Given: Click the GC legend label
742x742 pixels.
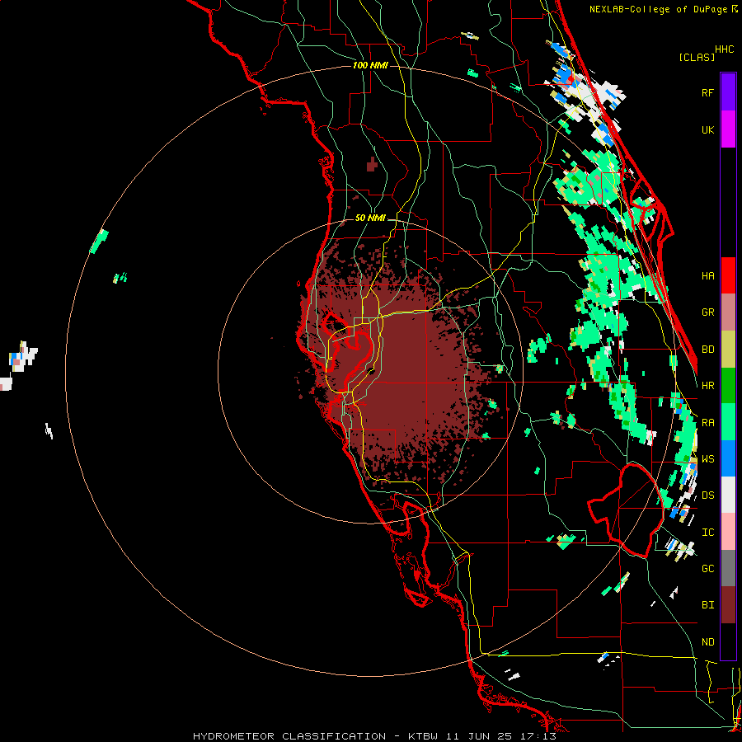Looking at the screenshot, I should pos(707,569).
